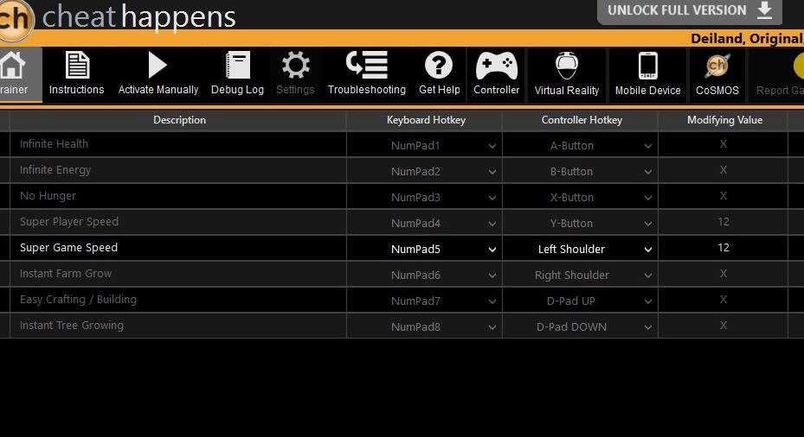
Task: Click the Deiland, Original title text
Action: pos(747,39)
